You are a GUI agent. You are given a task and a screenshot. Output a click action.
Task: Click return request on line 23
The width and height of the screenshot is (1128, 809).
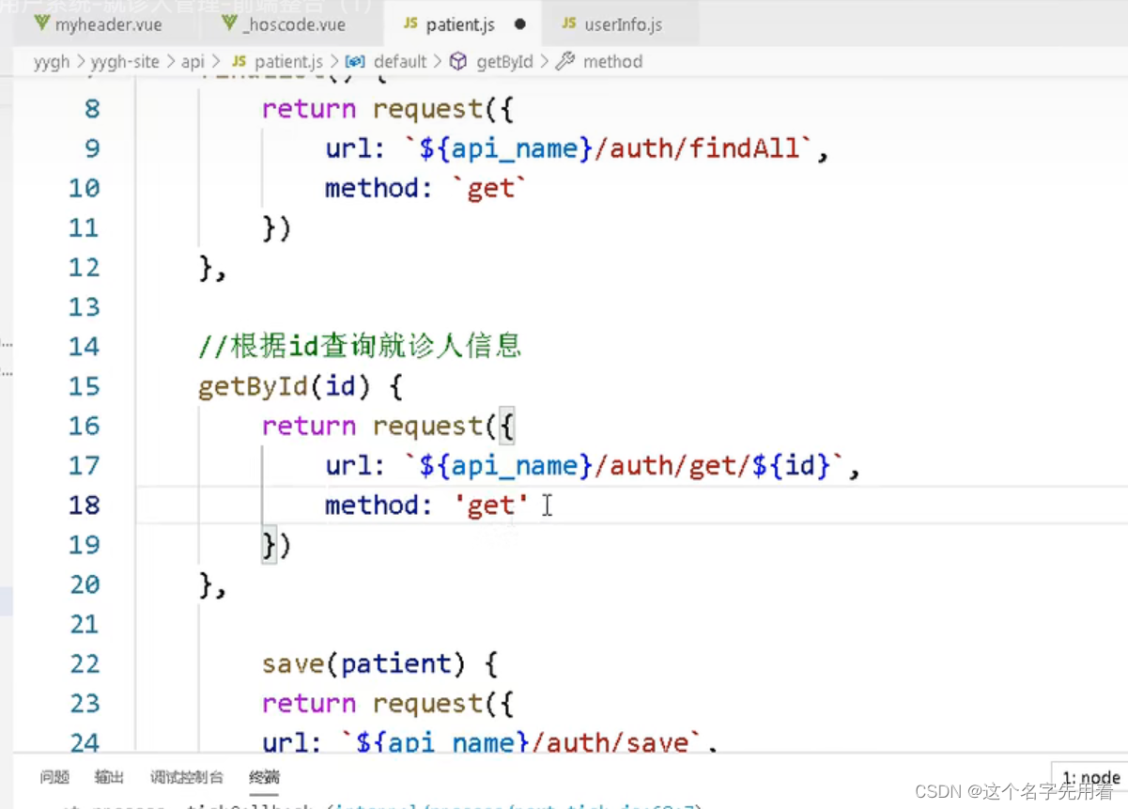pos(372,704)
